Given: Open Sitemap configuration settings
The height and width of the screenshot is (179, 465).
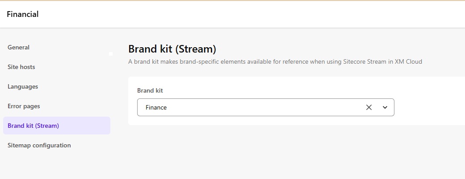Looking at the screenshot, I should (39, 145).
